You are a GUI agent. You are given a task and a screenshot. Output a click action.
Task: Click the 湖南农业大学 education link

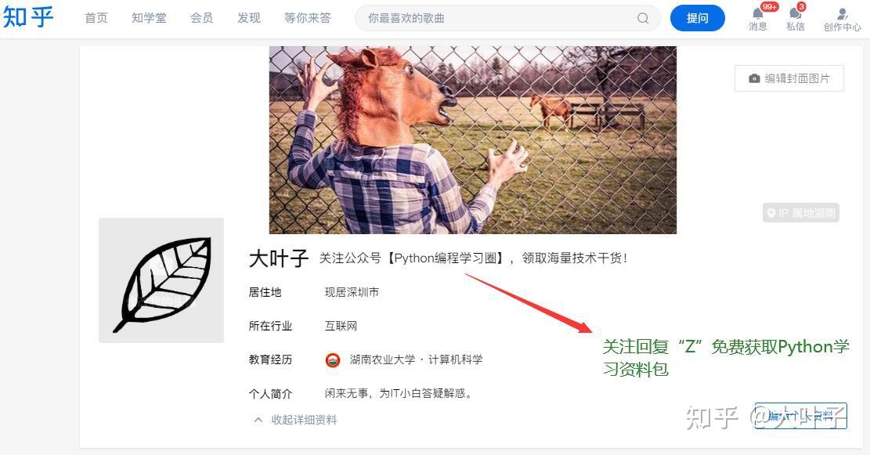point(382,359)
